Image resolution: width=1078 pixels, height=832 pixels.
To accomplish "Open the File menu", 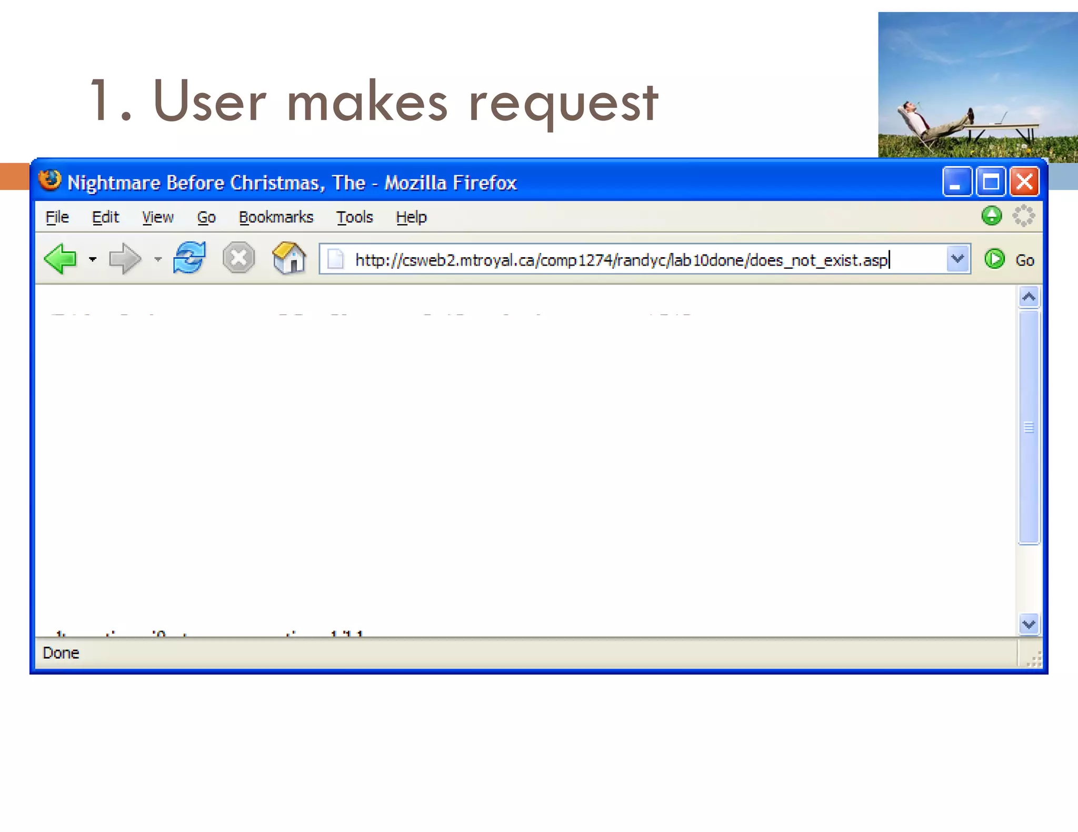I will (57, 217).
